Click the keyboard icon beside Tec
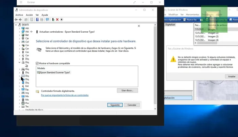The height and width of the screenshot is (137, 238). tap(23, 106)
